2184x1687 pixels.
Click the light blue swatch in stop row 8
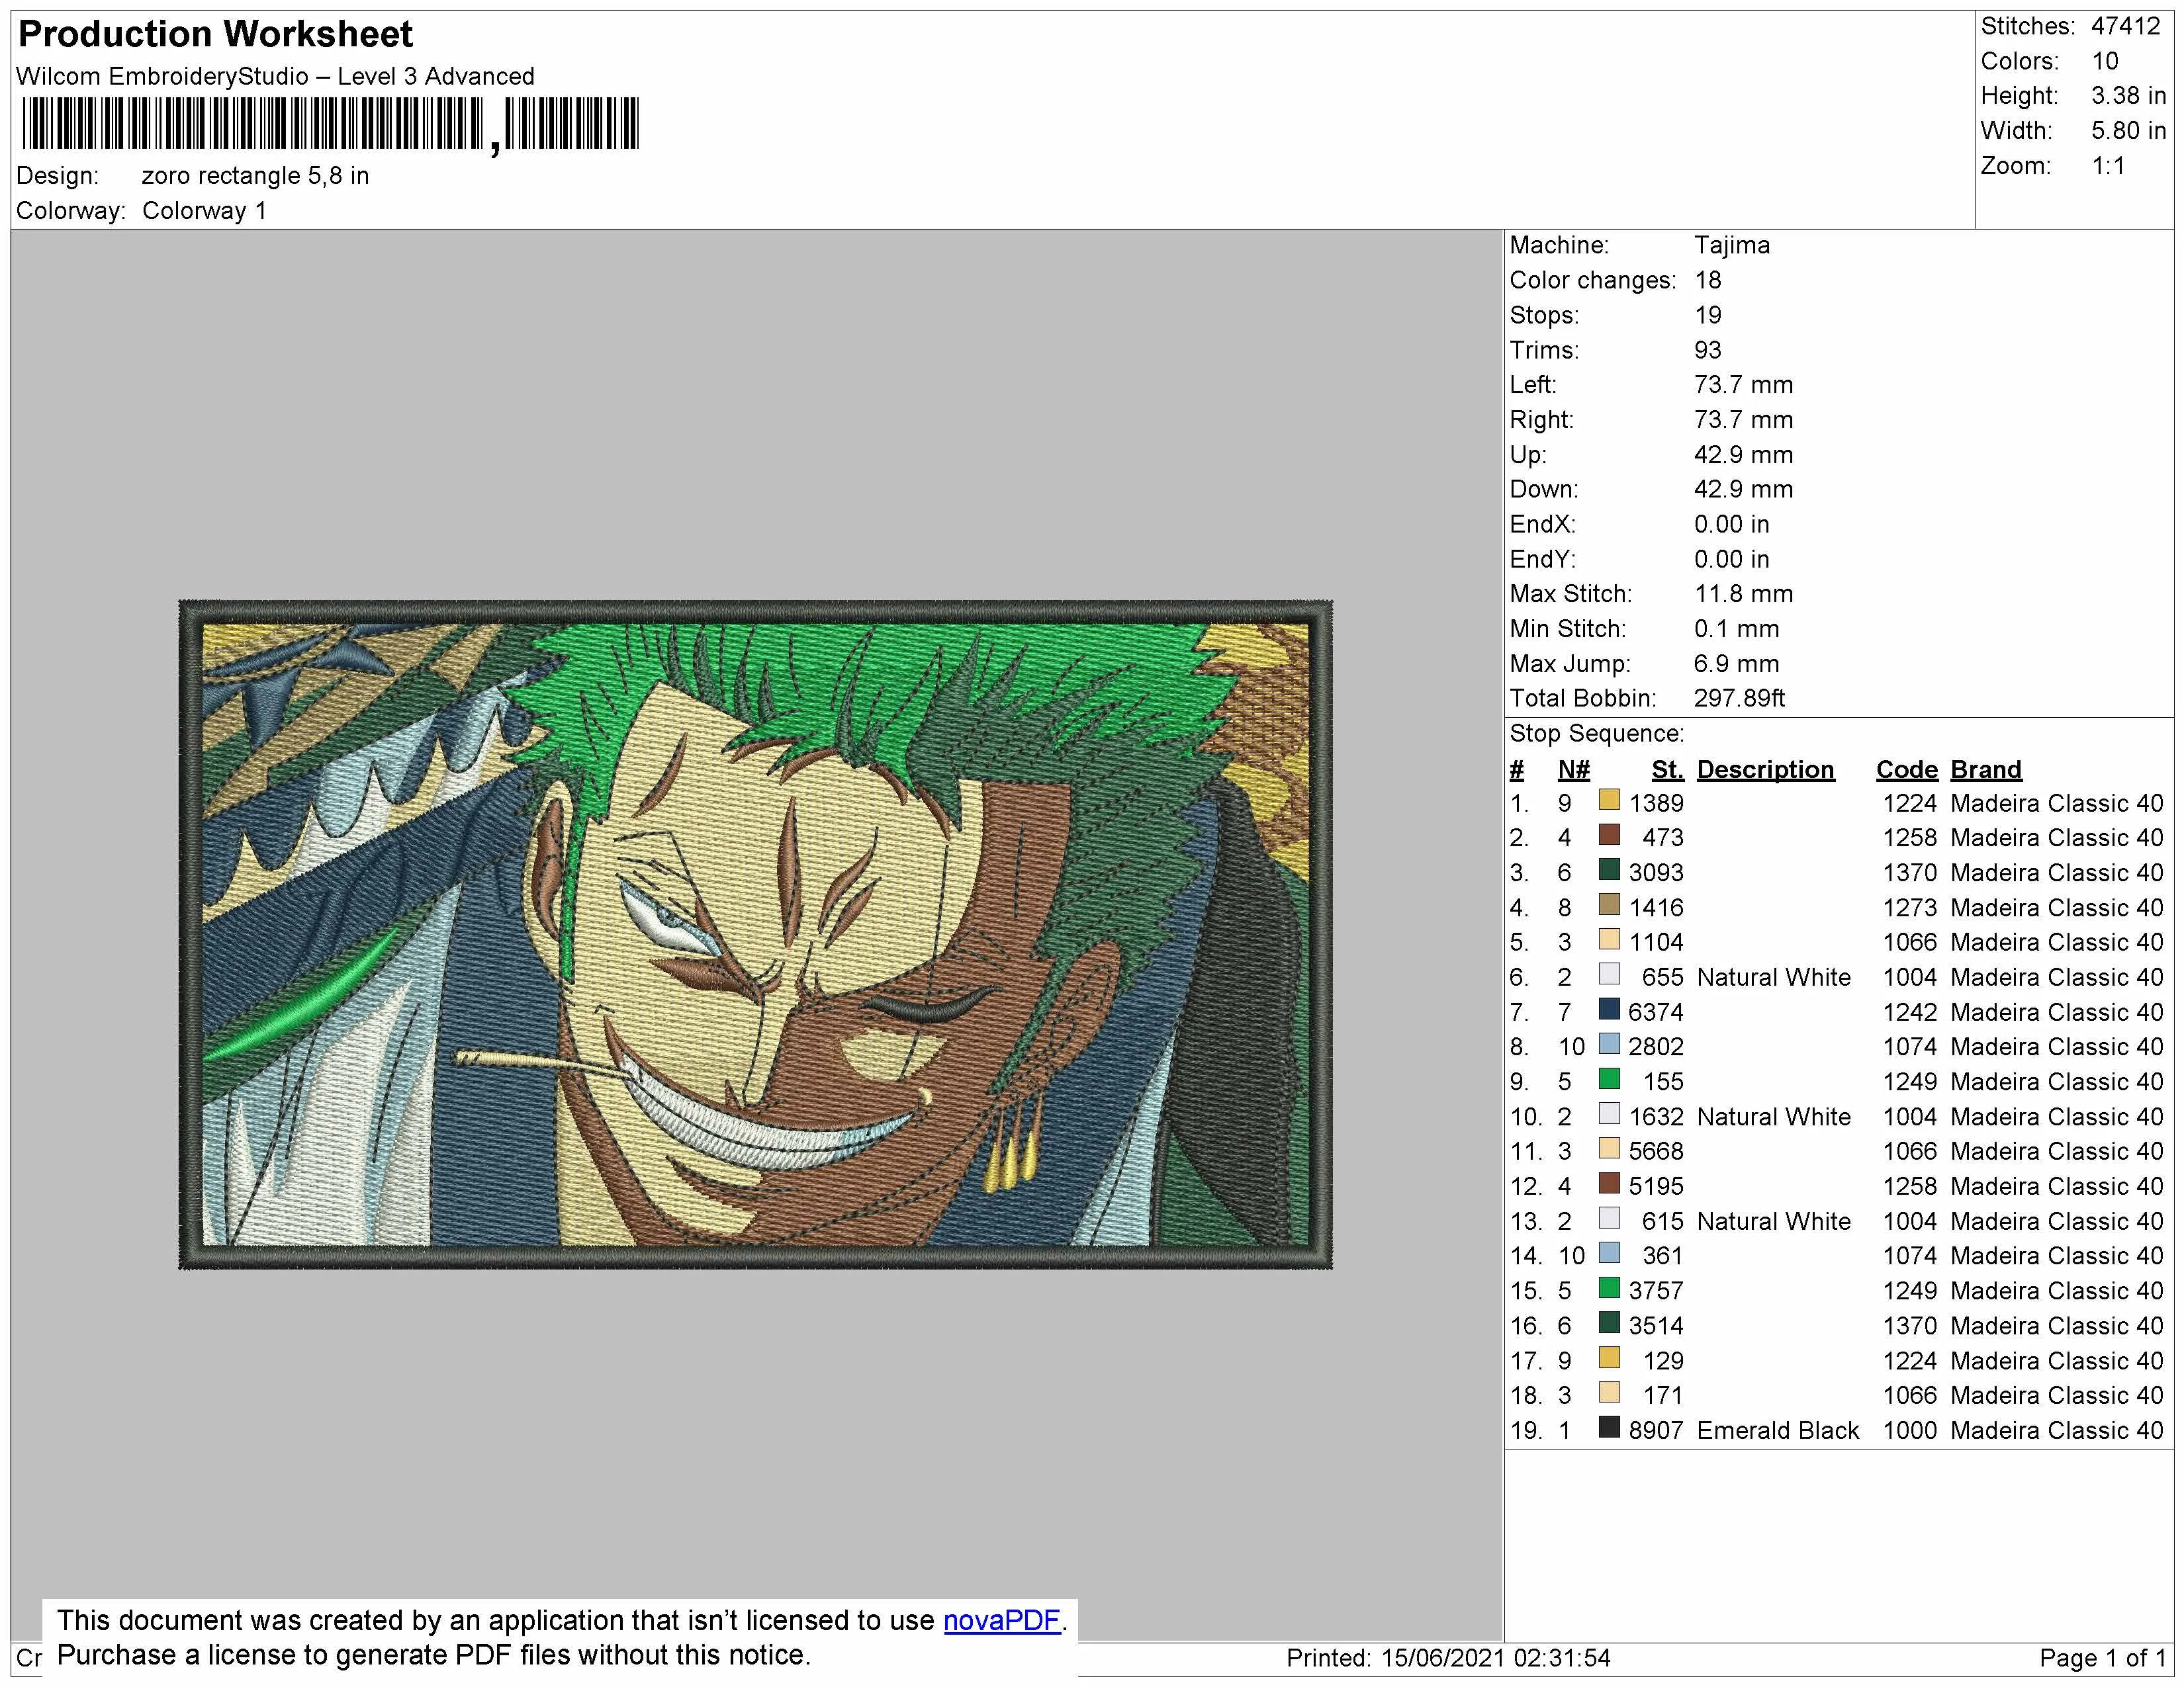[x=1609, y=1045]
